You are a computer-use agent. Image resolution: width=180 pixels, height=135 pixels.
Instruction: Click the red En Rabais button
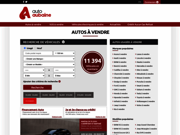(x=30, y=101)
